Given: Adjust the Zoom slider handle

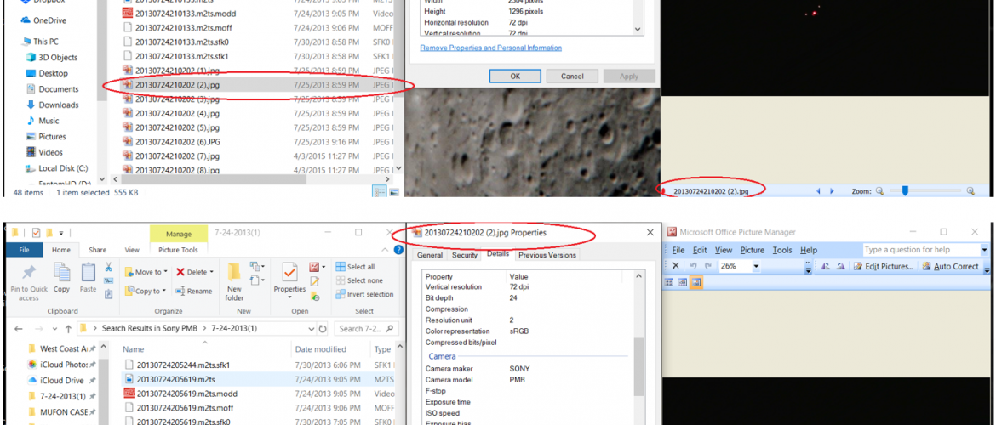Looking at the screenshot, I should click(x=905, y=191).
